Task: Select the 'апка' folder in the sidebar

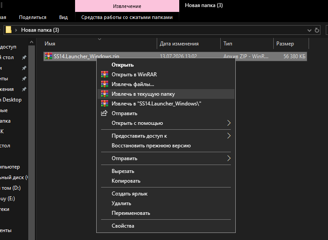Action: coord(5,121)
